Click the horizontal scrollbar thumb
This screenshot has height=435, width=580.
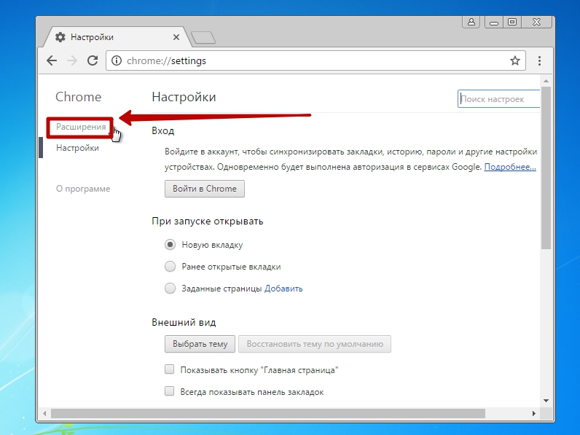[268, 413]
